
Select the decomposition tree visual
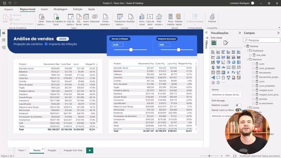[x=213, y=78]
